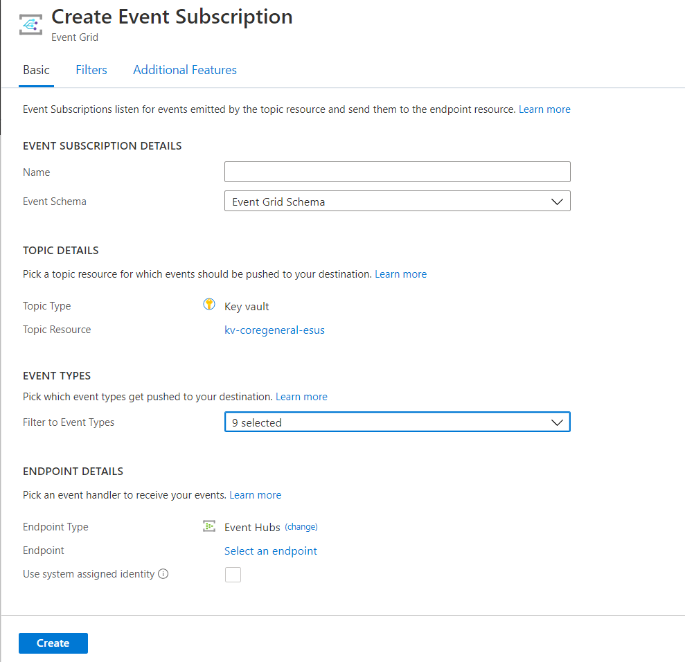Screen dimensions: 685x662
Task: Switch to the Basic tab
Action: coord(36,70)
